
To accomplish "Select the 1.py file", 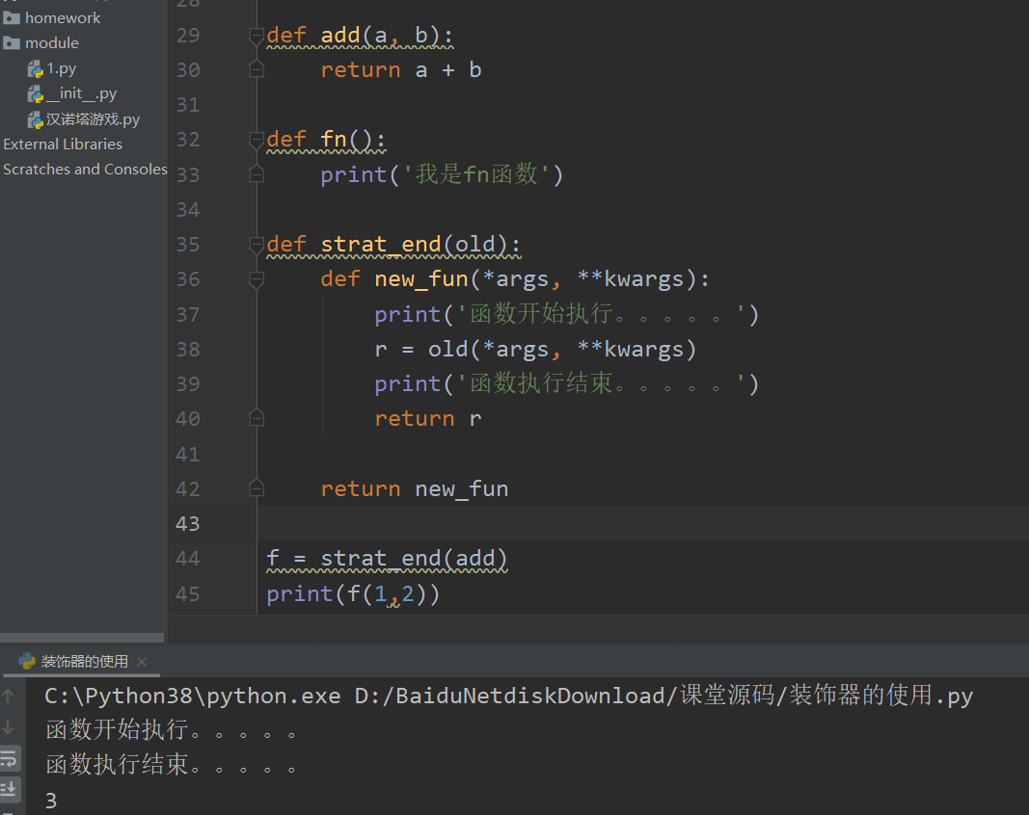I will coord(61,68).
